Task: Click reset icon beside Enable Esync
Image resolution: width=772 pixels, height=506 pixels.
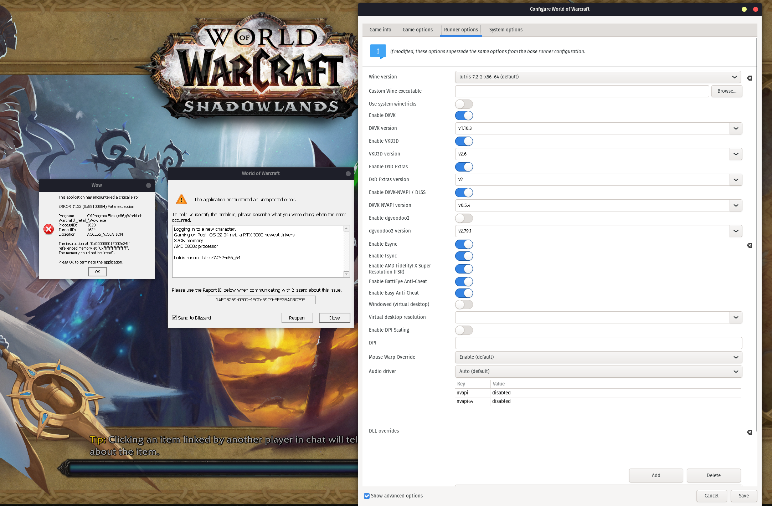Action: tap(749, 245)
